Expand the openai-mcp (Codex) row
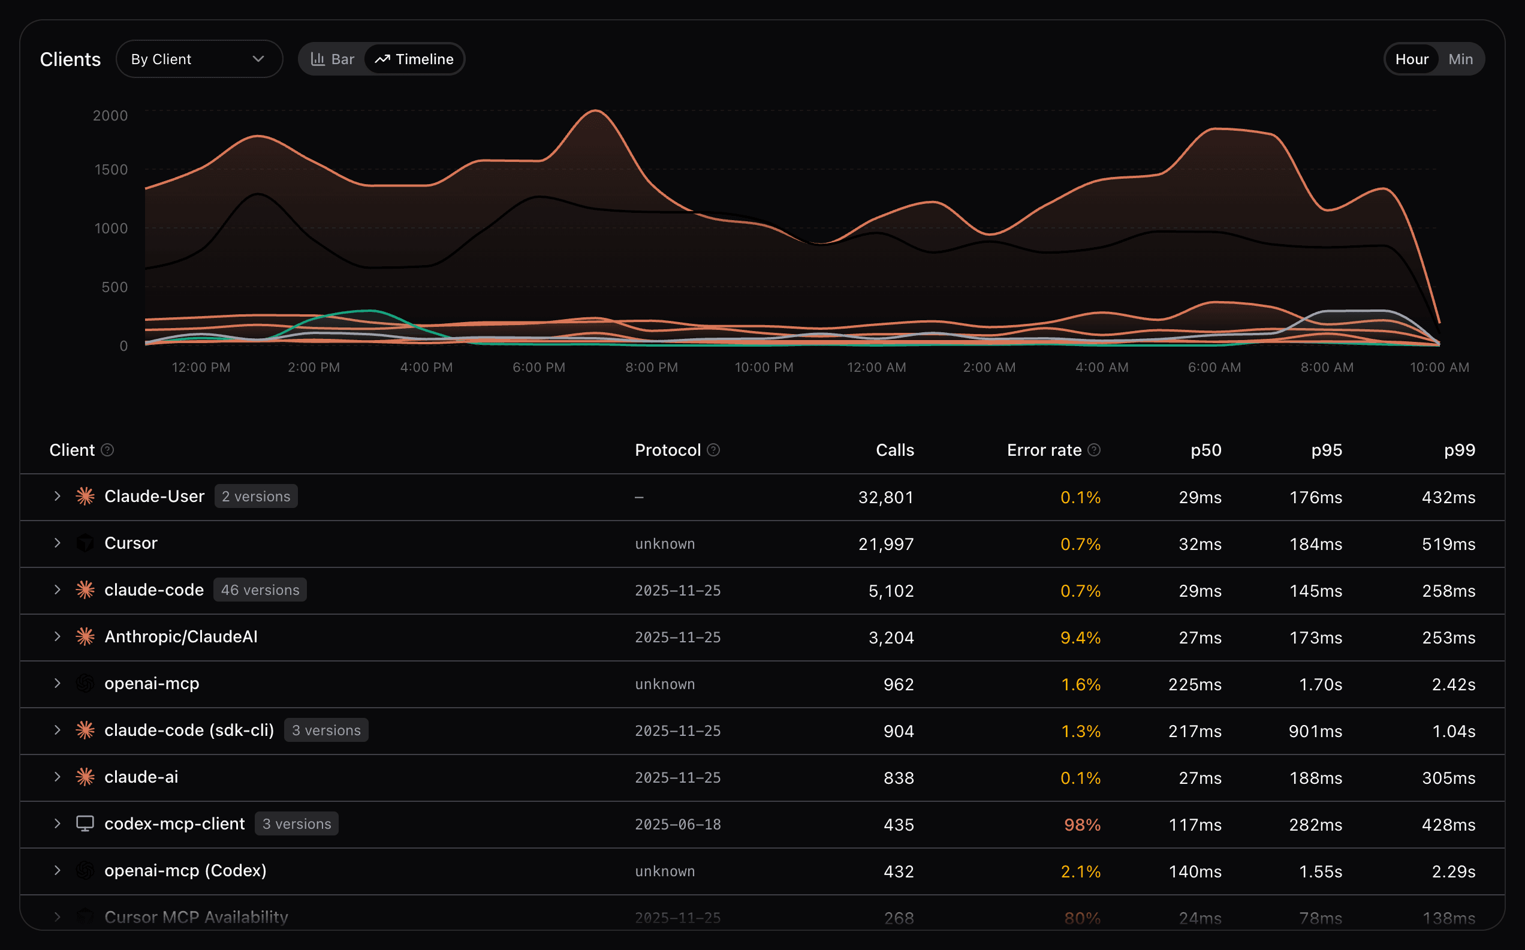1525x950 pixels. [57, 871]
